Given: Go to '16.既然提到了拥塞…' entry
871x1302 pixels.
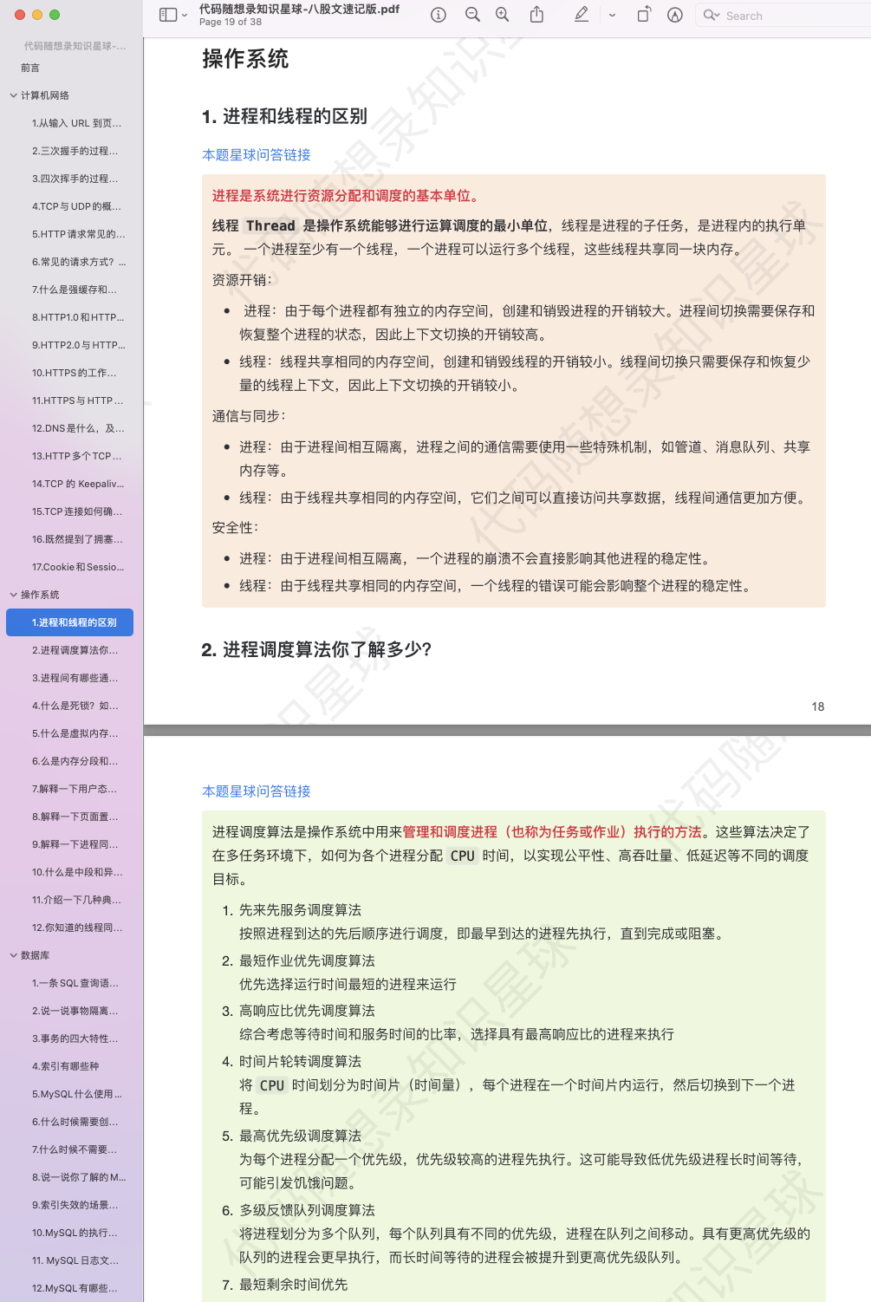Looking at the screenshot, I should pos(77,539).
